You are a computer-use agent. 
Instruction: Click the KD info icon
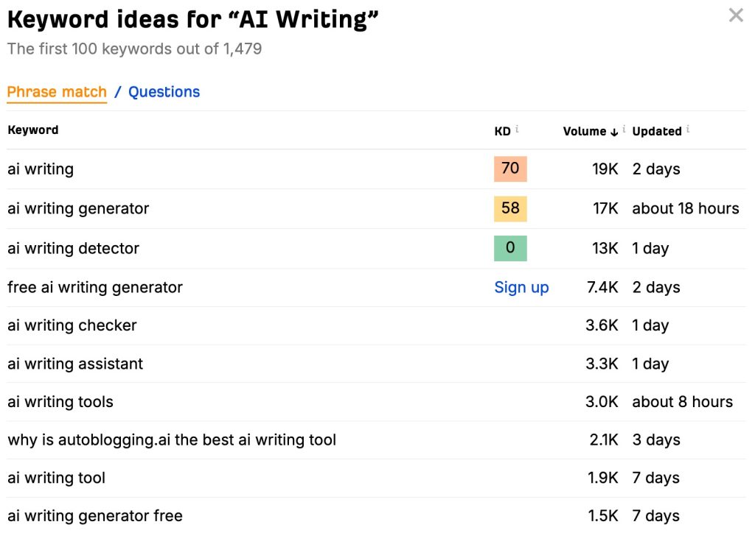pyautogui.click(x=517, y=129)
